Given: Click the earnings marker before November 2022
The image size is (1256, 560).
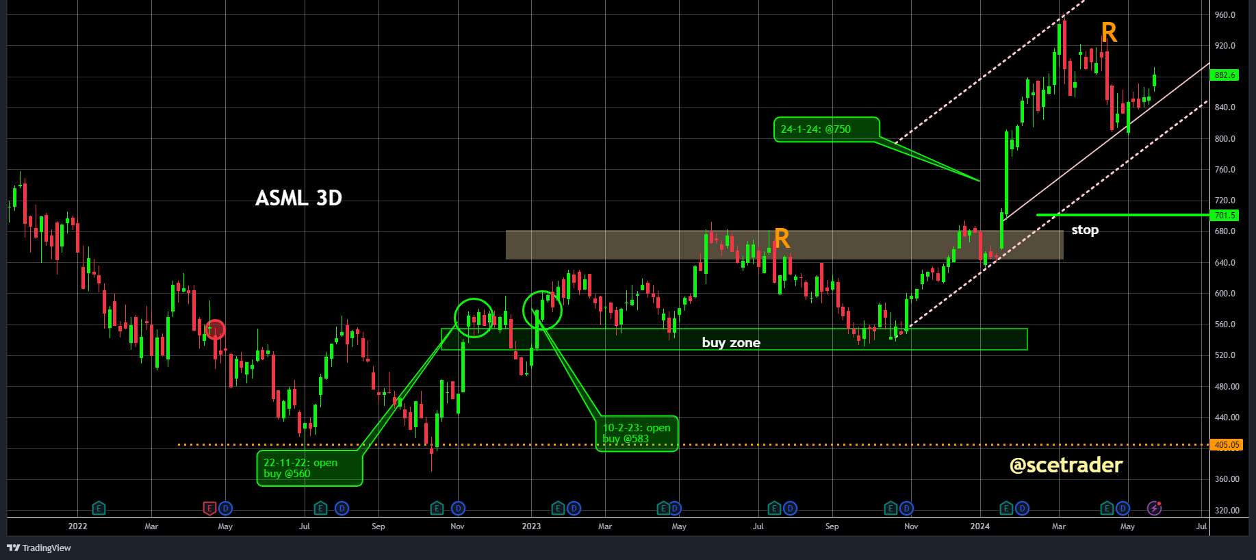Looking at the screenshot, I should click(437, 508).
